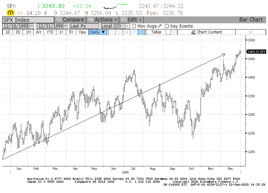
Task: Click the small checkbox beside Table button
Action: click(x=167, y=32)
